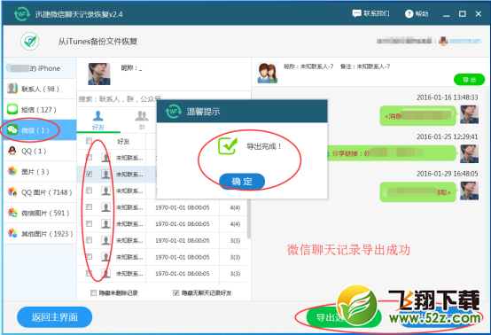Image resolution: width=491 pixels, height=335 pixels.
Task: Toggle 隐藏未删除记录 checkbox
Action: (x=93, y=292)
